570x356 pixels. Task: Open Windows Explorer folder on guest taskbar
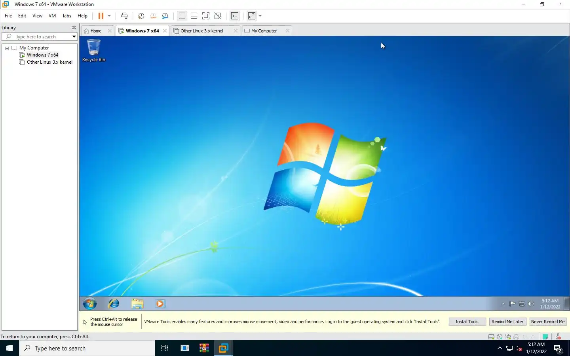[137, 304]
